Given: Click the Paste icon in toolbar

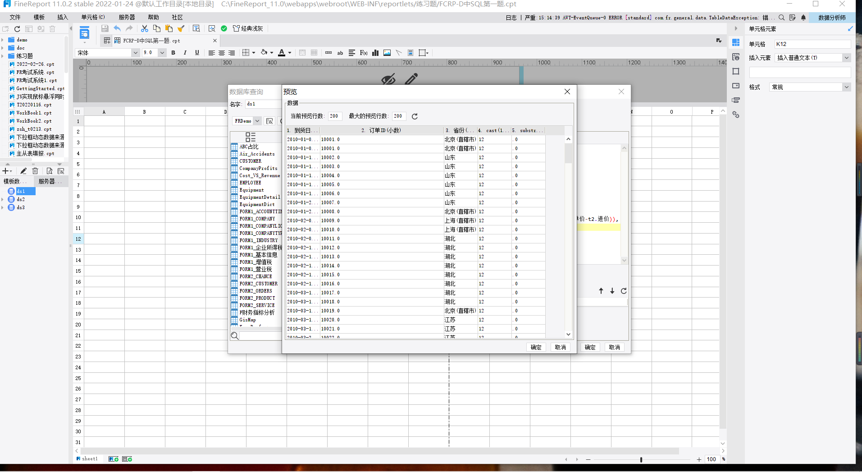Looking at the screenshot, I should point(169,28).
